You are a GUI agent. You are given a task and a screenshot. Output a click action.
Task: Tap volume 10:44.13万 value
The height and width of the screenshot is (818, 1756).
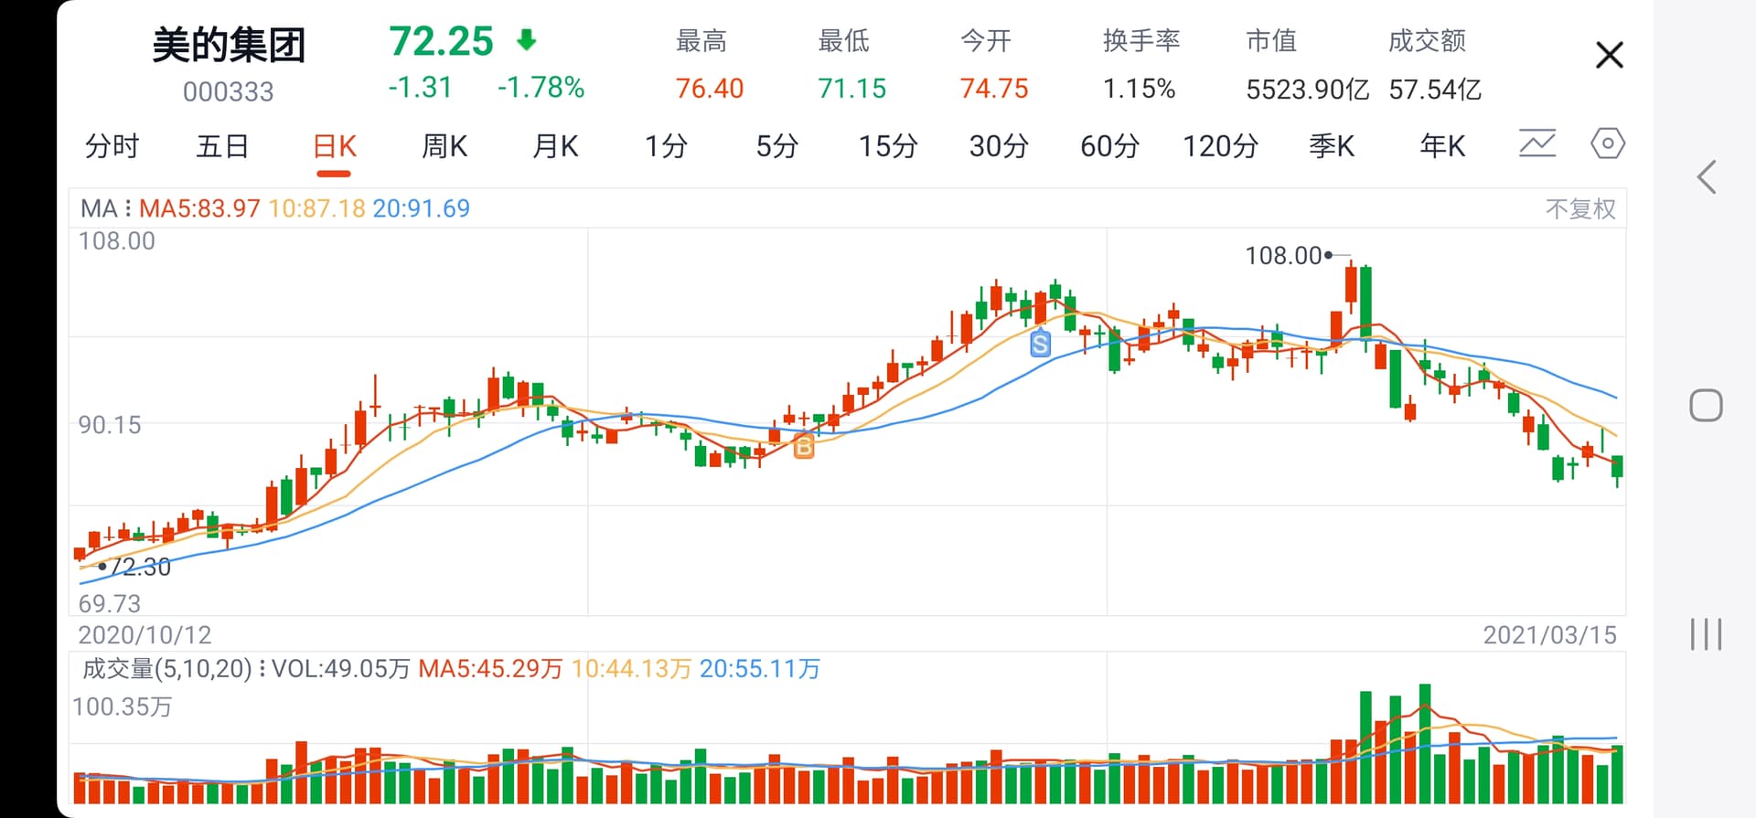631,669
